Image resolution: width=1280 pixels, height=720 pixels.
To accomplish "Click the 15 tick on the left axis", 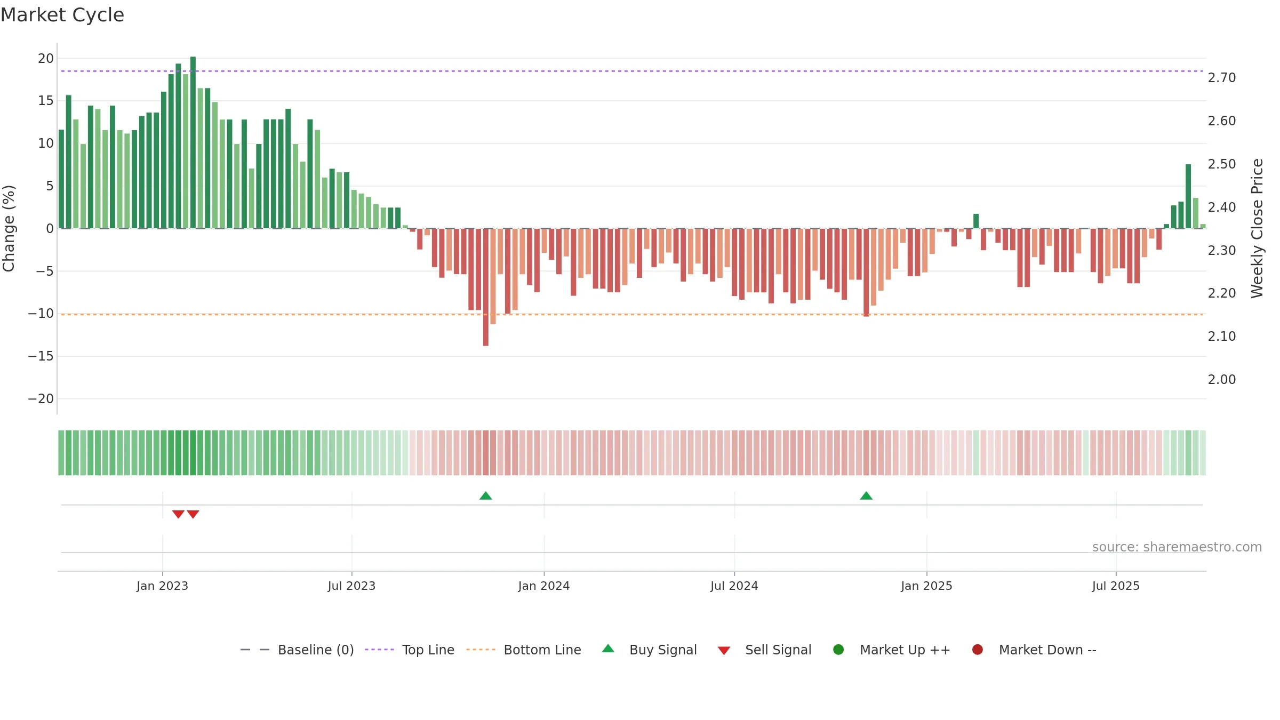I will [x=46, y=101].
